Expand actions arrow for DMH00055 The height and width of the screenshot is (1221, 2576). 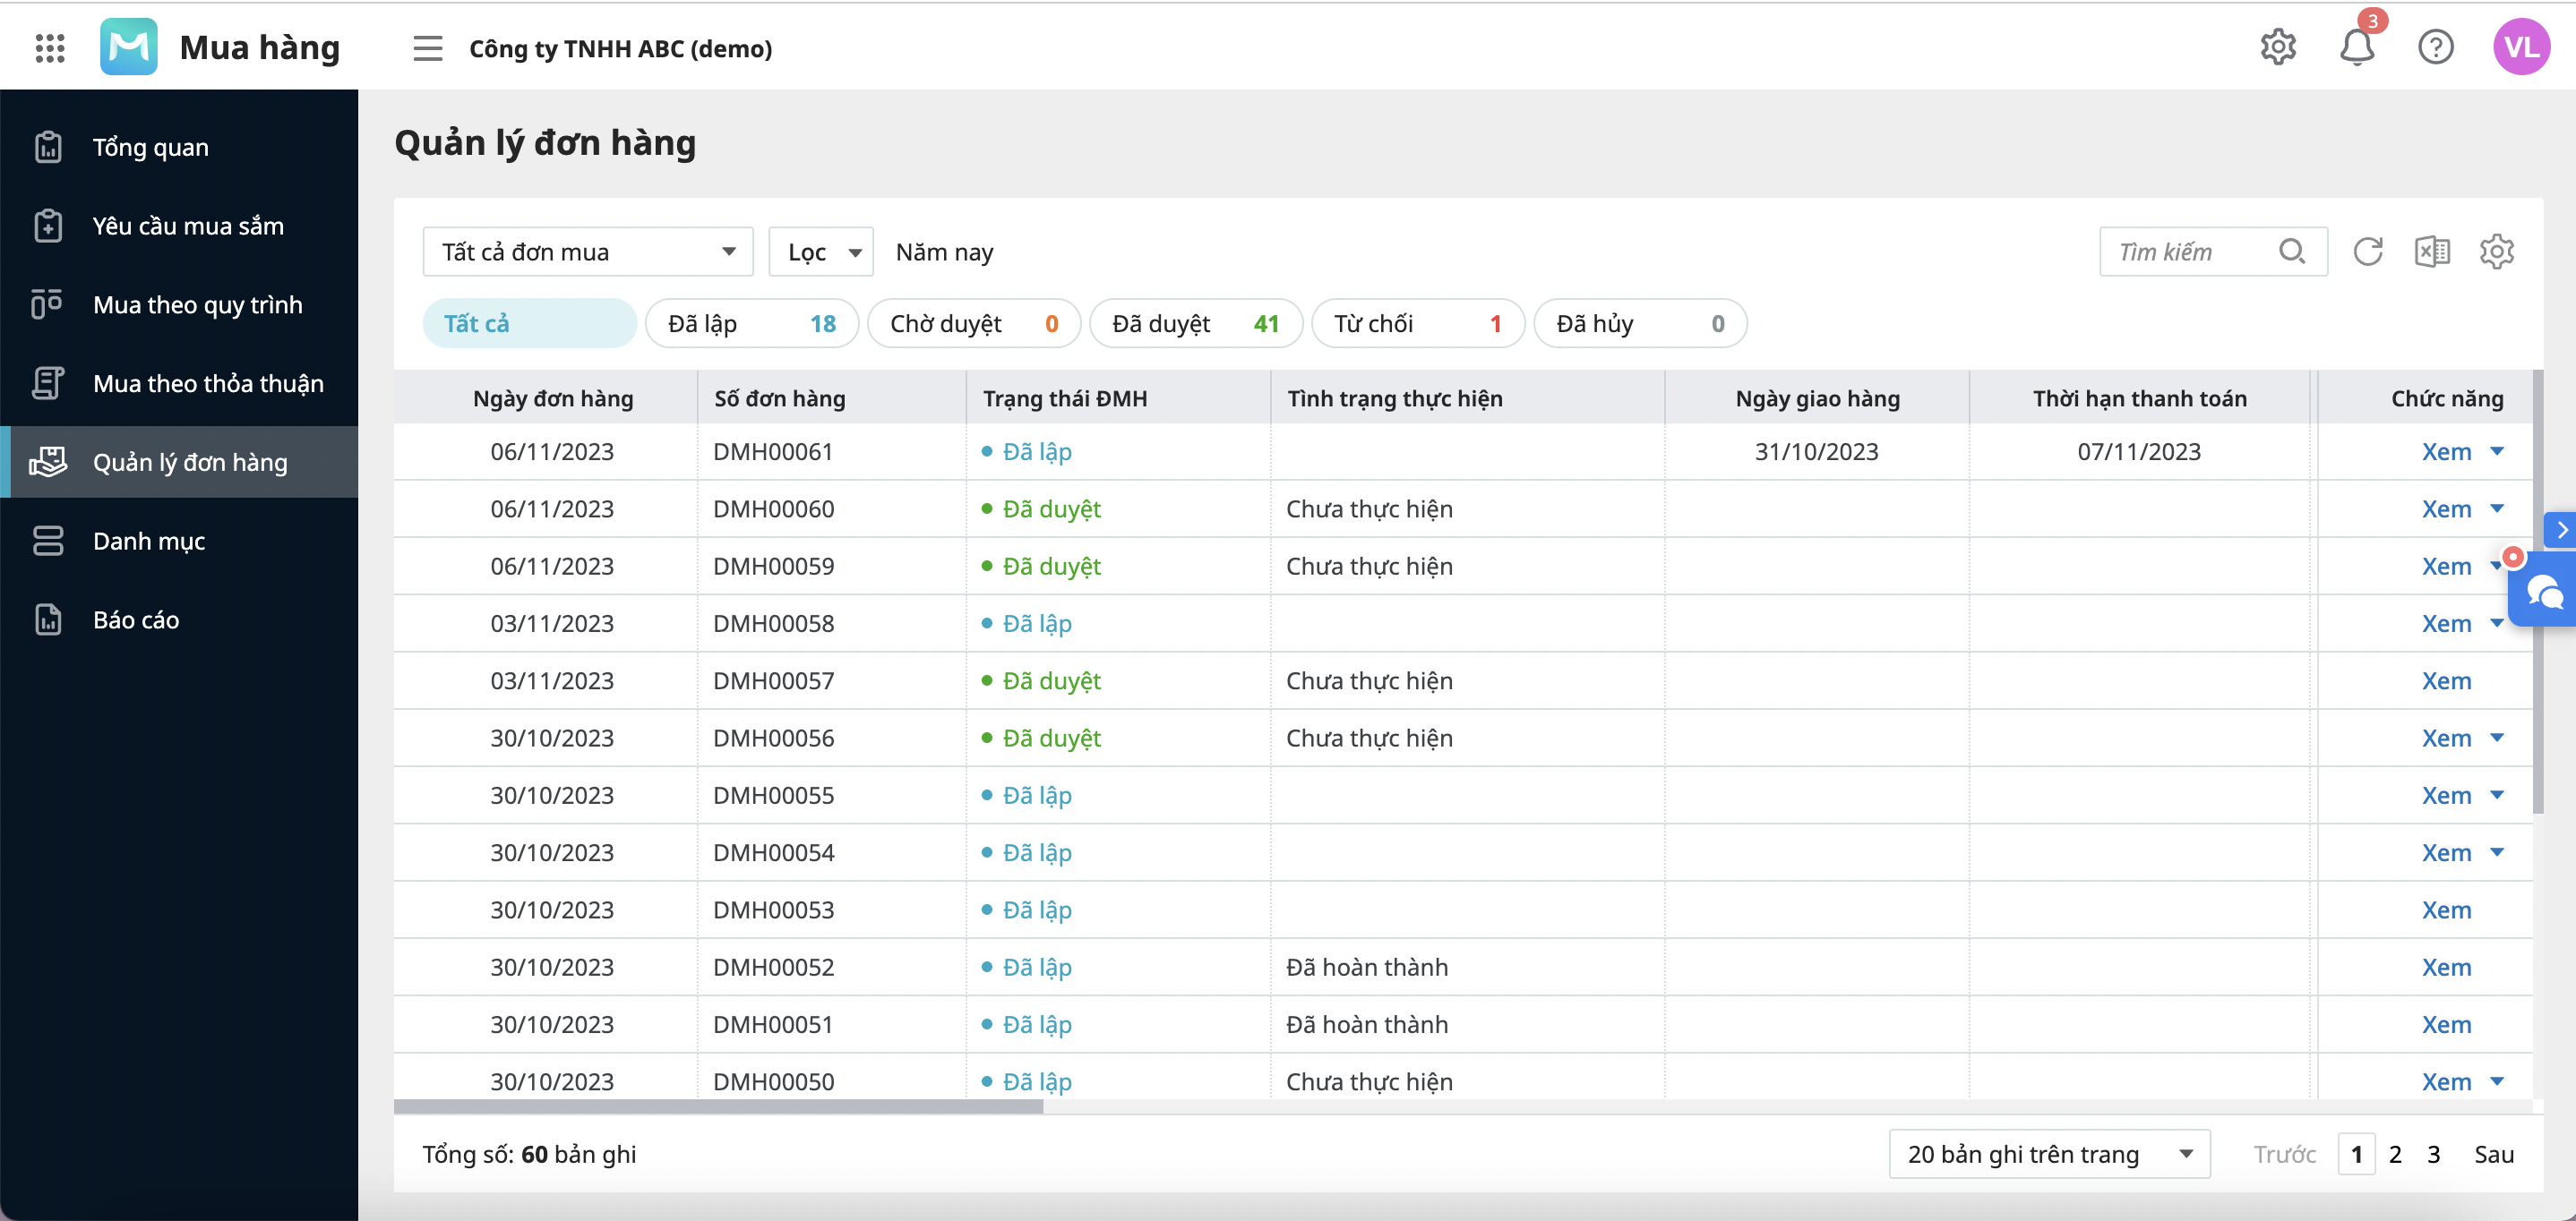pos(2496,795)
